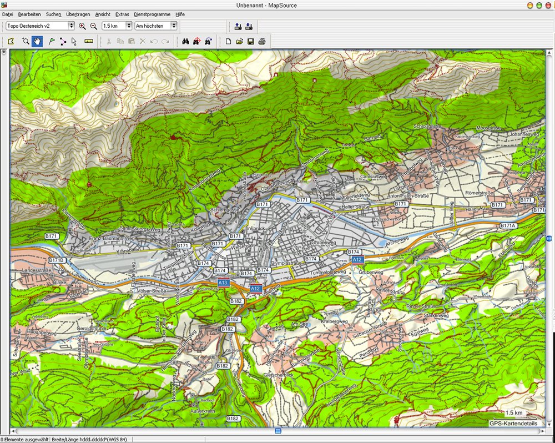
Task: Activate the Distance measuring ruler tool
Action: (88, 42)
